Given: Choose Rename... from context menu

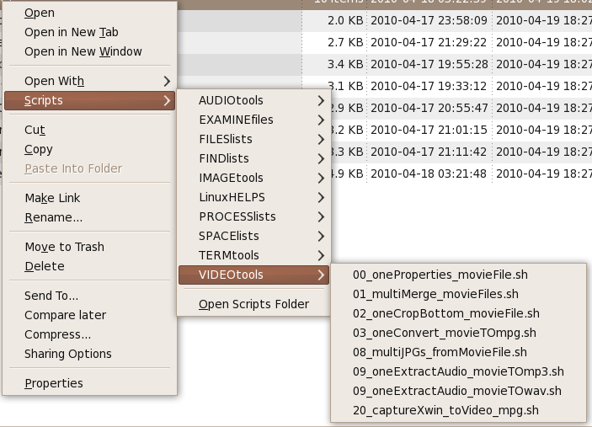Looking at the screenshot, I should pos(53,217).
